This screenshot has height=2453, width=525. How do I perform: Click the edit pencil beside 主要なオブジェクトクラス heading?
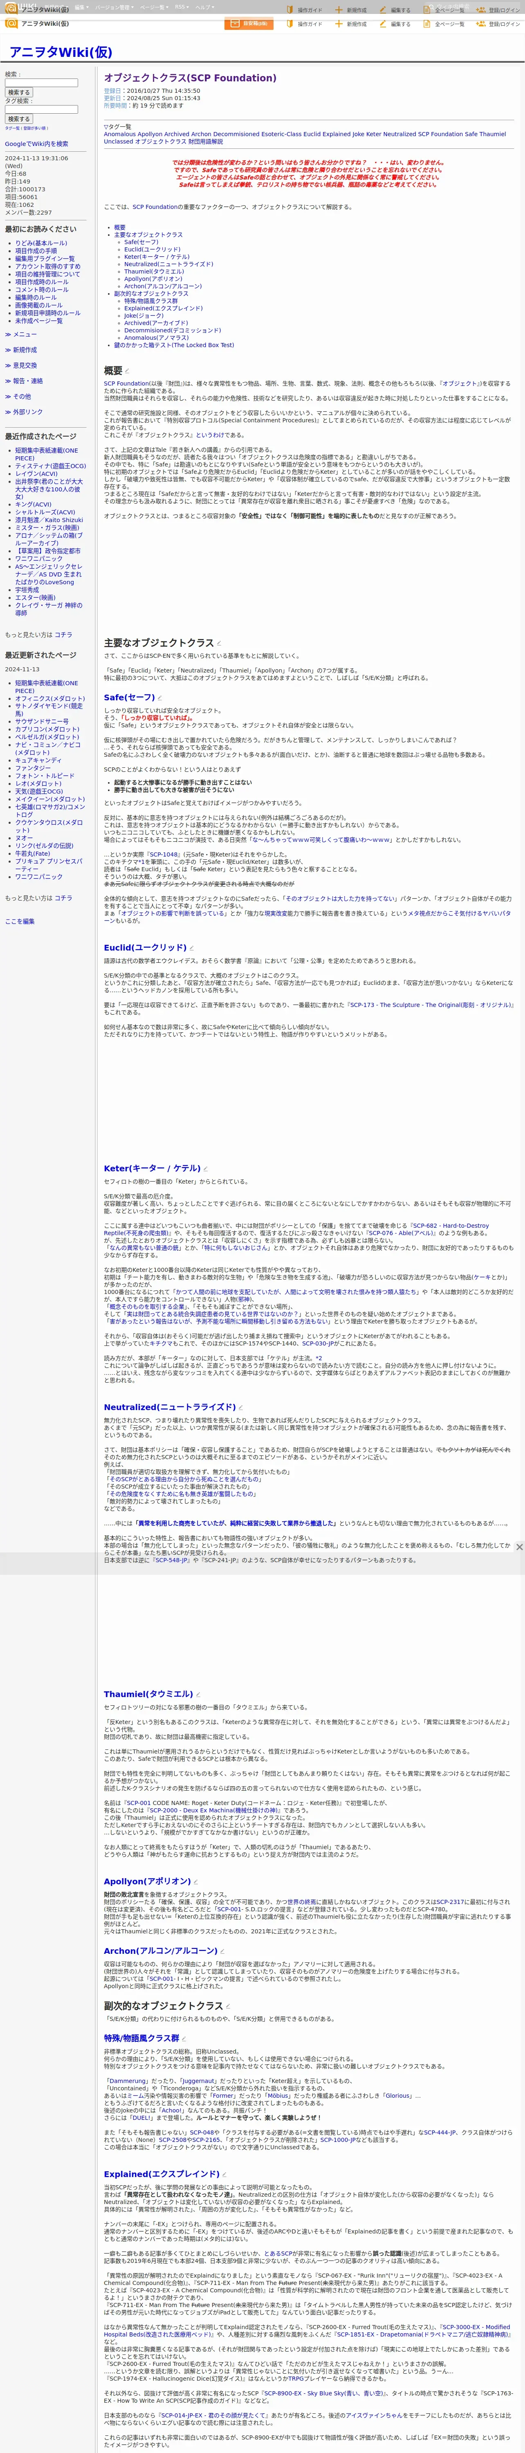point(218,644)
